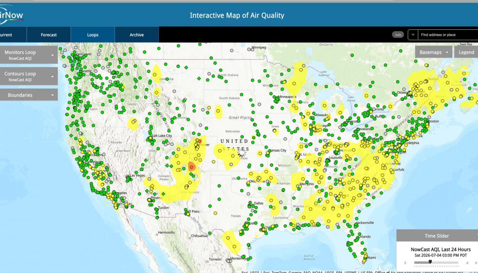Click the filled portion of the time slider
Screen dimensions: 478x273
[422, 262]
